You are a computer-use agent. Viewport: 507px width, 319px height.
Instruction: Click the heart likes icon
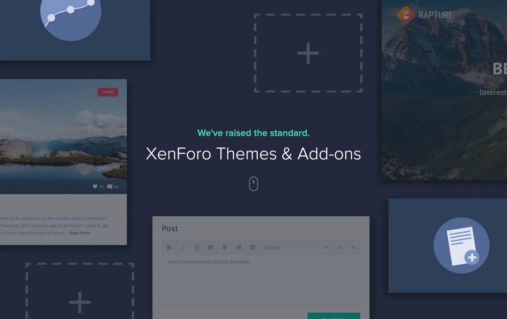(x=95, y=186)
